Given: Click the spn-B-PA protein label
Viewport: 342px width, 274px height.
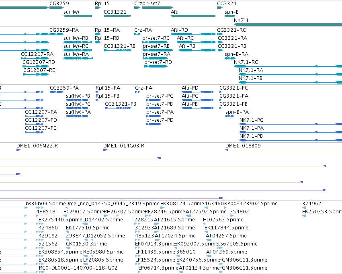Looking at the screenshot, I should [237, 112].
